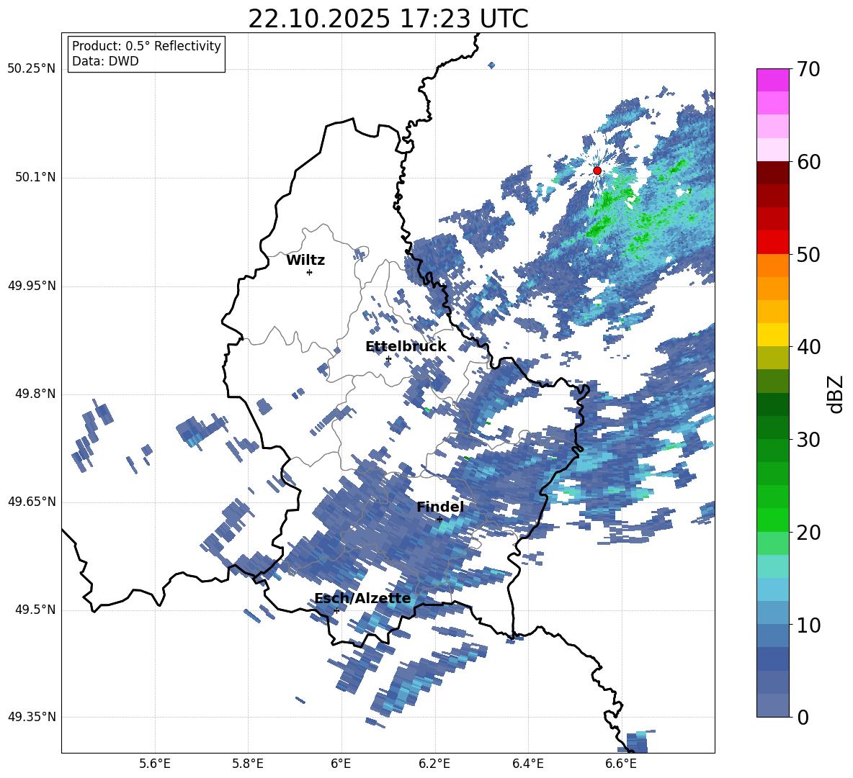853x778 pixels.
Task: Click the slate-blue swatch at colorbar bottom
Action: coord(773,705)
